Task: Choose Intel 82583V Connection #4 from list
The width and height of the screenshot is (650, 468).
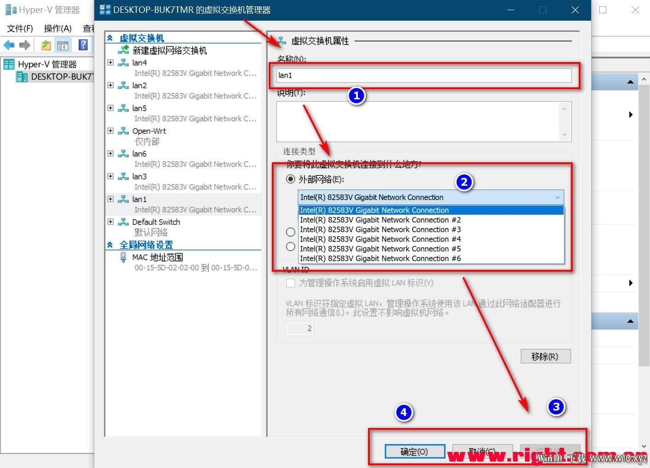Action: click(x=431, y=239)
